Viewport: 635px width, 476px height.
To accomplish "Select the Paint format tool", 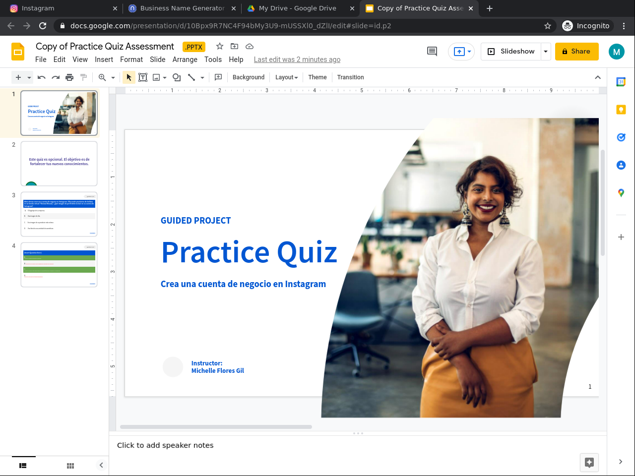I will tap(83, 77).
